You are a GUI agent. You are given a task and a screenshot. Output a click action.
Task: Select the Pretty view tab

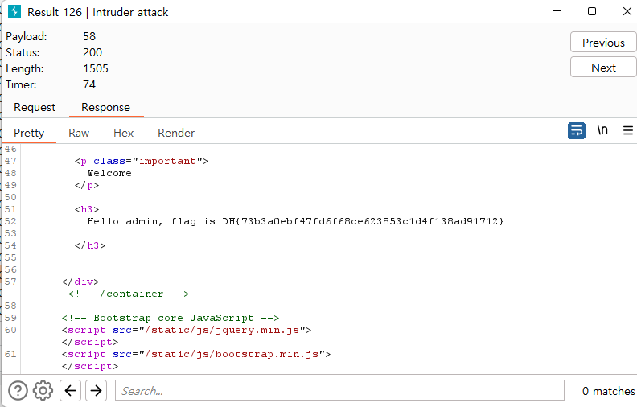tap(29, 133)
